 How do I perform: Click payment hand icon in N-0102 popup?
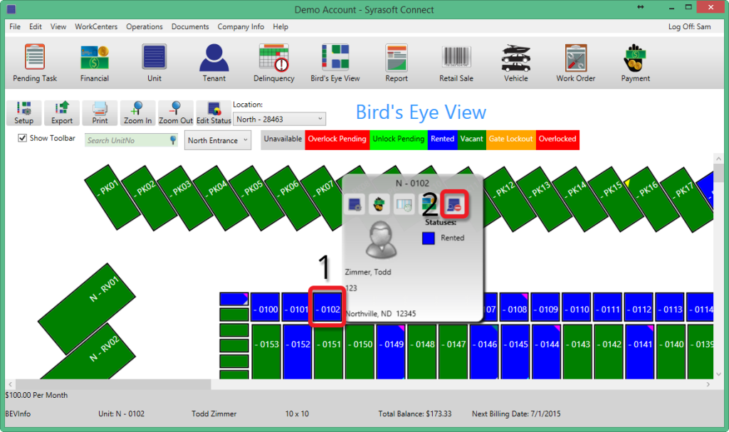point(379,204)
